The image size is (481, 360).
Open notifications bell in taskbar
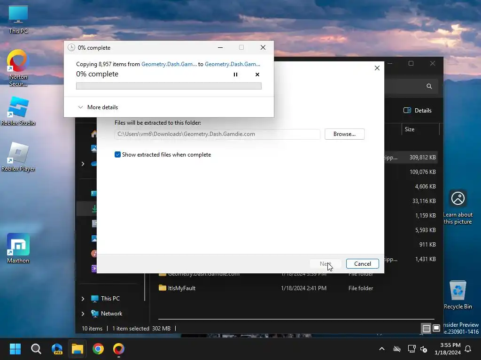468,349
